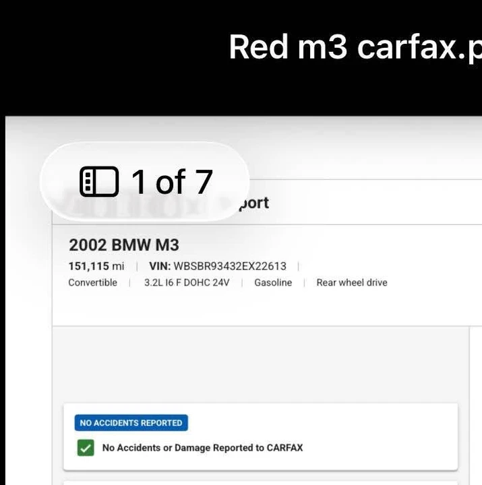
Task: Click the green checkmark icon
Action: tap(86, 447)
